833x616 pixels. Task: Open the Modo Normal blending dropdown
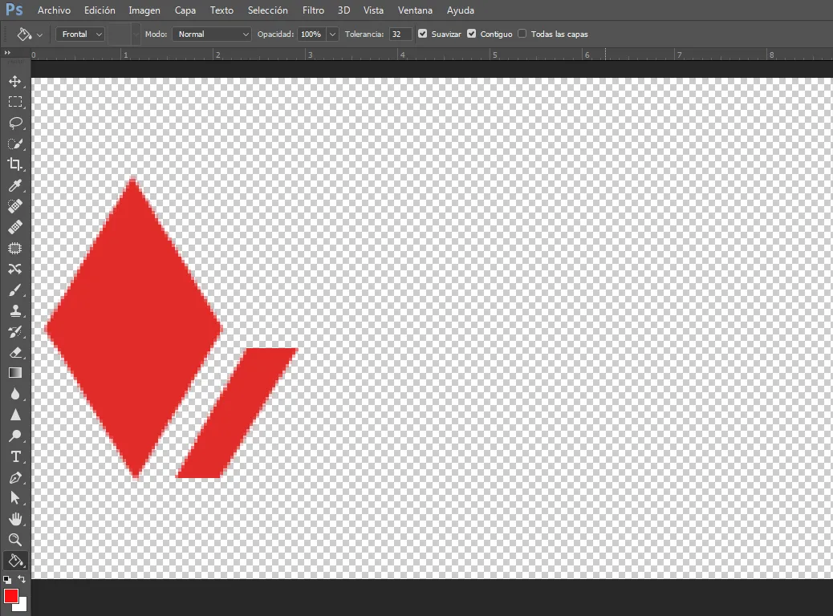pos(212,34)
